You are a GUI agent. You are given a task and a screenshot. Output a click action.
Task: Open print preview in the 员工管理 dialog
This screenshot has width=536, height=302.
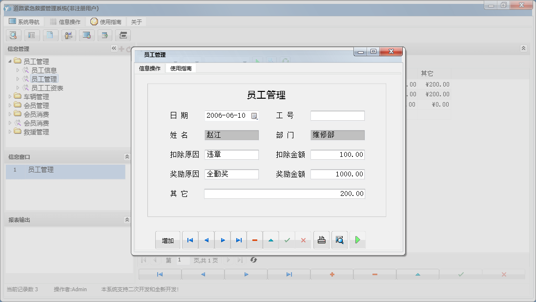coord(340,239)
